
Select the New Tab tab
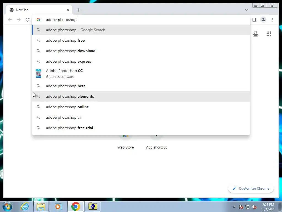coord(39,10)
